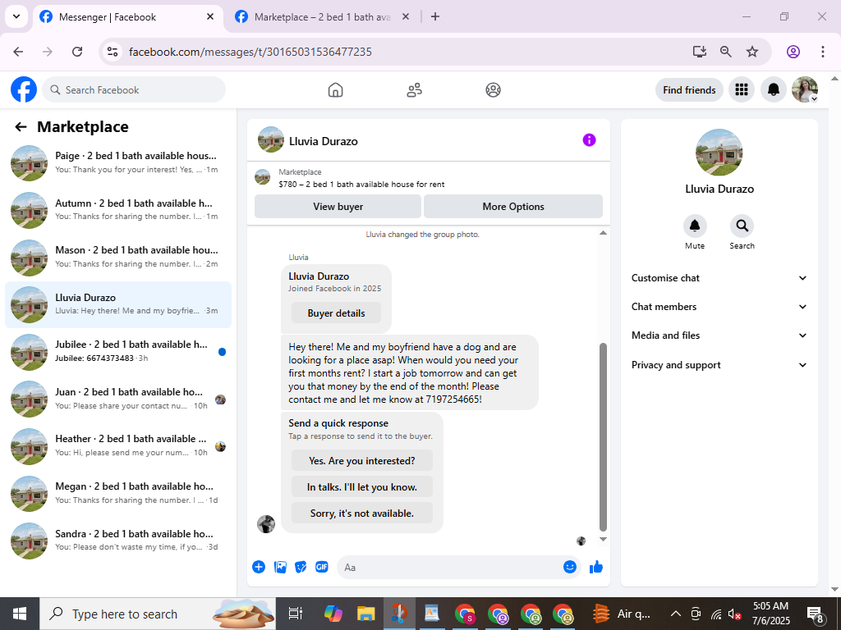The height and width of the screenshot is (630, 841).
Task: Open more actions plus icon in composer
Action: pos(259,567)
